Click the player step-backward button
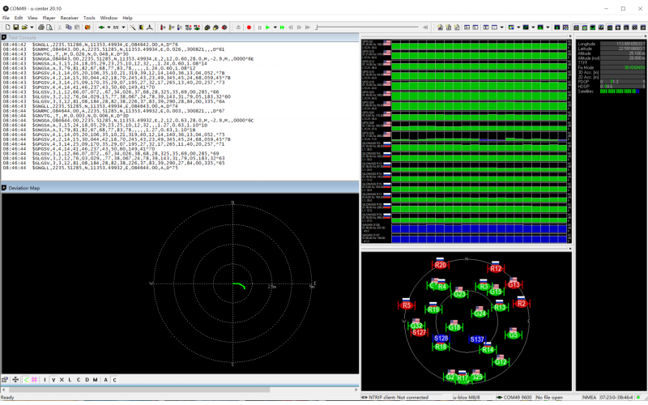 click(x=291, y=28)
